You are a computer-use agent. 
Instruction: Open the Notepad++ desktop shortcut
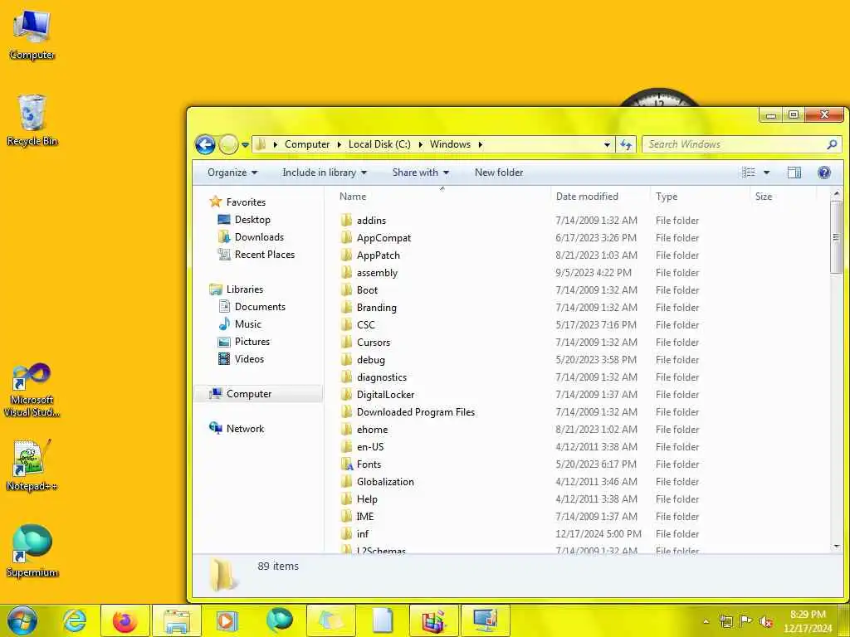(x=32, y=466)
